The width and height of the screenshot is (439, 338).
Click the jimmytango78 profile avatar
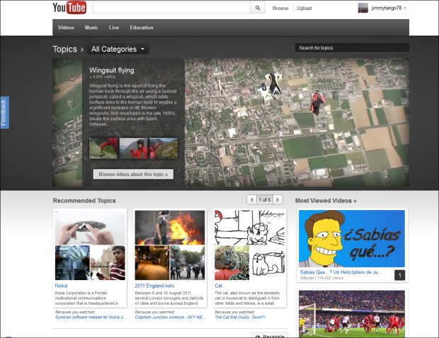[363, 8]
